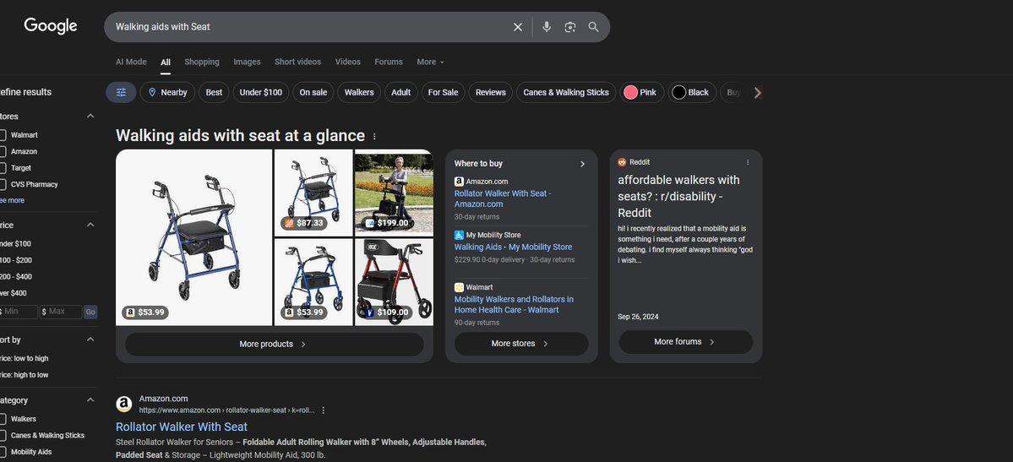1013x462 pixels.
Task: Collapse the Category filter section
Action: 90,400
